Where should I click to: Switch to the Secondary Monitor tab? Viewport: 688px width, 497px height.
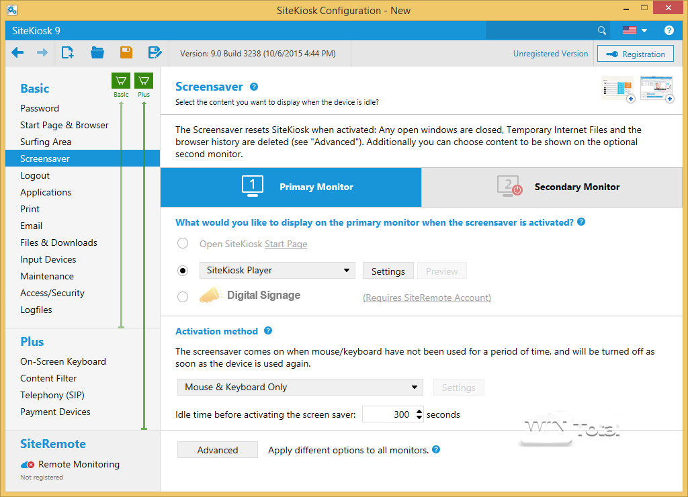pyautogui.click(x=552, y=187)
